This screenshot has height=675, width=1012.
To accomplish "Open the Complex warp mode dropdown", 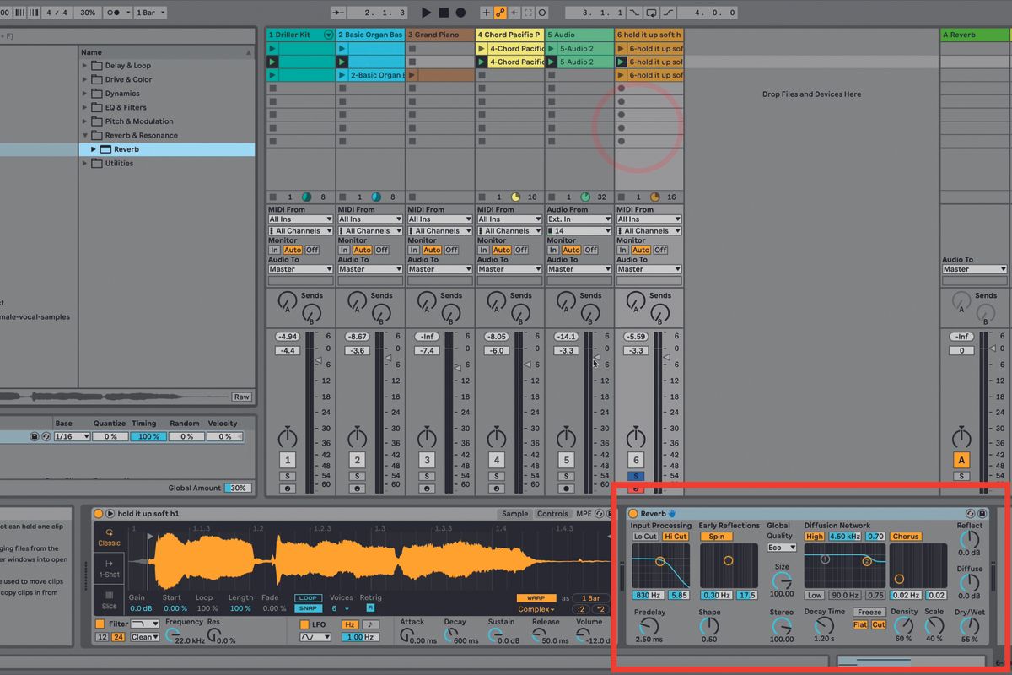I will point(537,608).
